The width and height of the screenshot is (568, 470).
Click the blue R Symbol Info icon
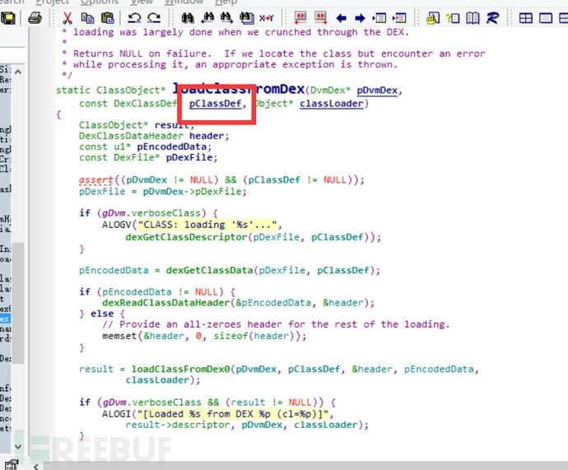(x=492, y=18)
